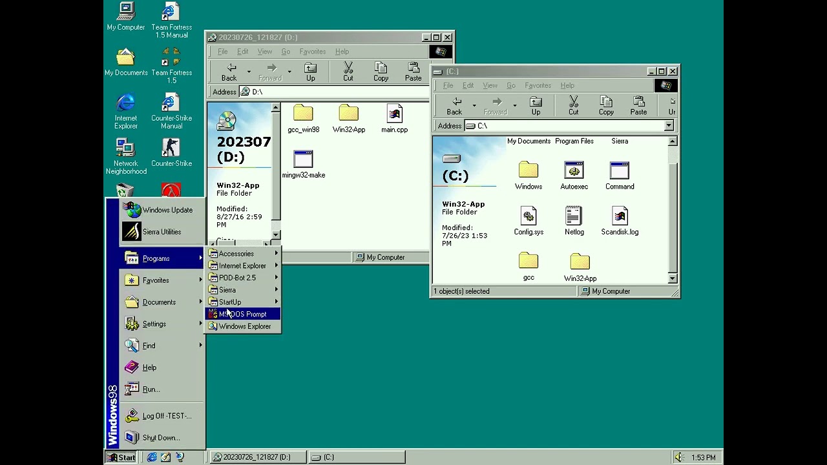Select Scandisk.log file in C: window
827x465 pixels.
tap(620, 221)
